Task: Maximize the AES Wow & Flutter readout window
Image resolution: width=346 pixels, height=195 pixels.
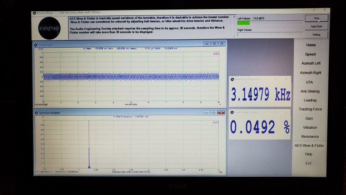Action: pos(275,112)
